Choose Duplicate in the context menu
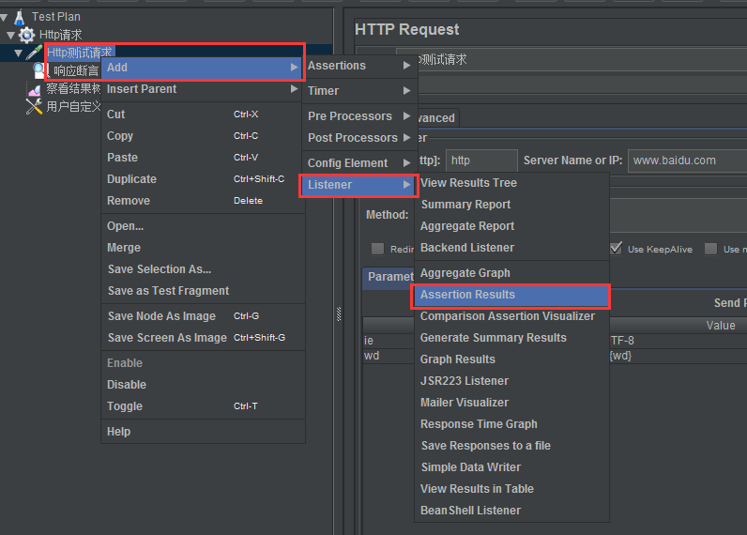 point(203,179)
